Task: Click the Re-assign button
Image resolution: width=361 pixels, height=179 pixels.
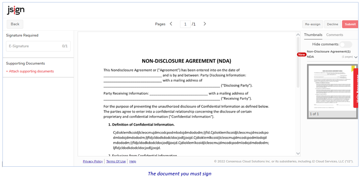Action: pyautogui.click(x=312, y=24)
